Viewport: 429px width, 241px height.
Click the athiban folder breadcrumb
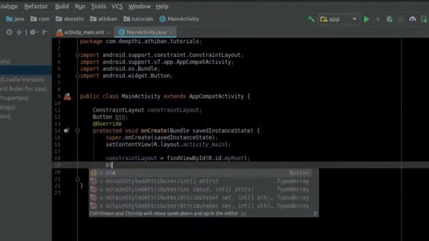104,19
